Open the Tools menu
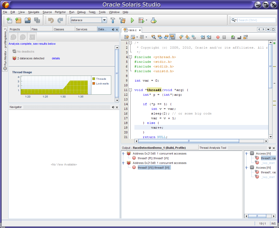279x228 pixels. tap(102, 12)
